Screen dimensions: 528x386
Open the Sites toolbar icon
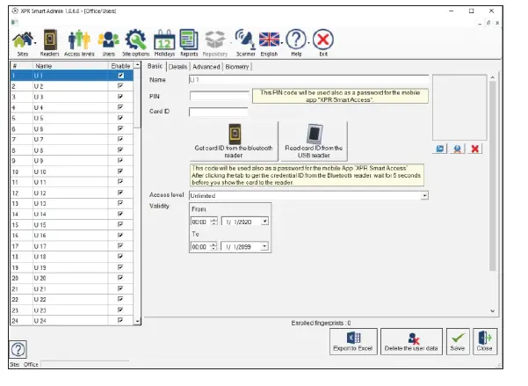pyautogui.click(x=23, y=41)
